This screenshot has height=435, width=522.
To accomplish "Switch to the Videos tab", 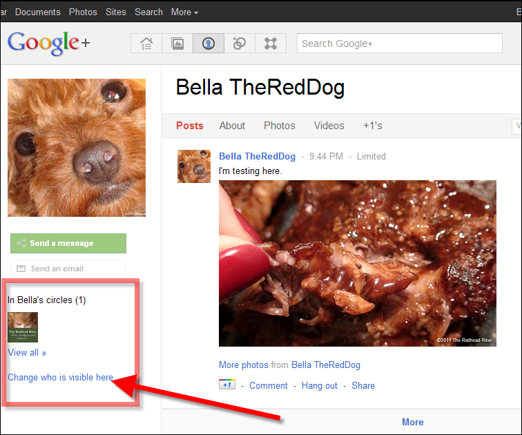I will click(329, 126).
